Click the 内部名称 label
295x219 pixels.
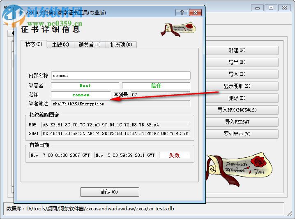tap(38, 75)
